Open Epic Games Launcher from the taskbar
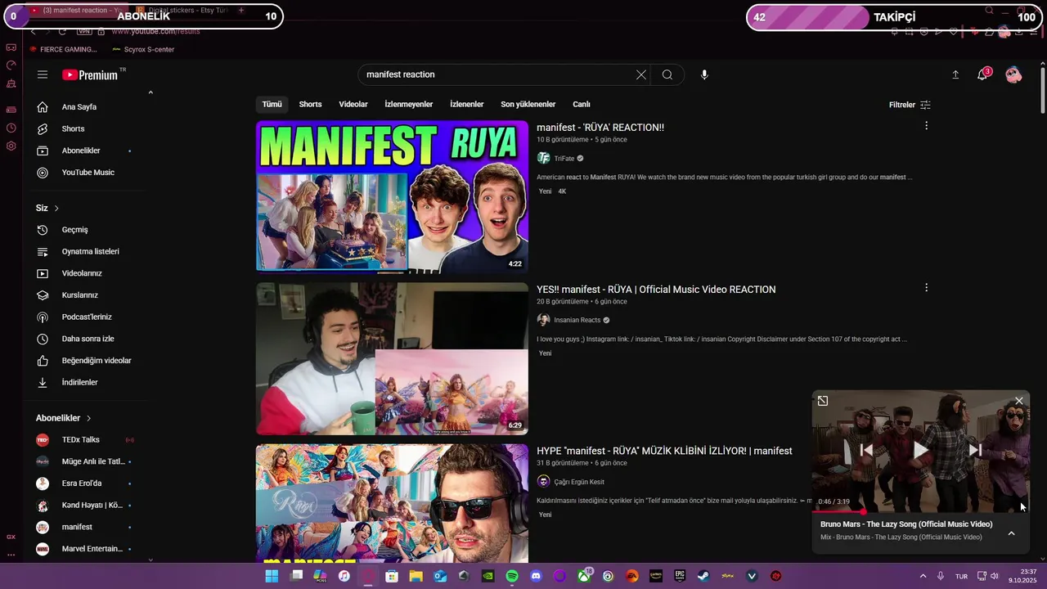The height and width of the screenshot is (589, 1047). tap(680, 576)
